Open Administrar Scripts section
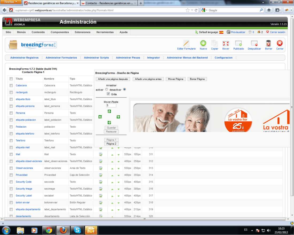The image size is (294, 235). pyautogui.click(x=96, y=58)
